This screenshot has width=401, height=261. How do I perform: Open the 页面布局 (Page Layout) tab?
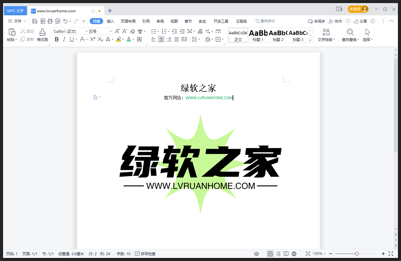click(128, 21)
